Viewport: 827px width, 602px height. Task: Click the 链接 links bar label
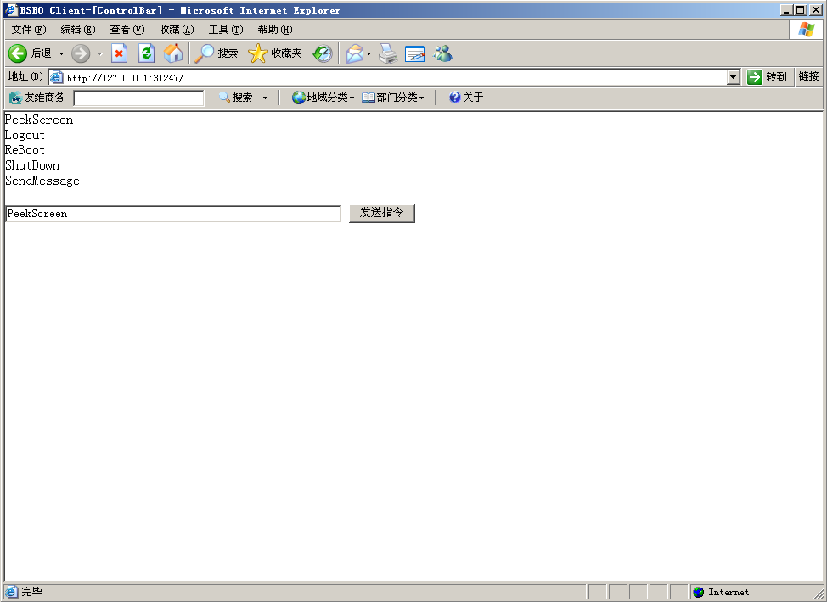point(808,76)
